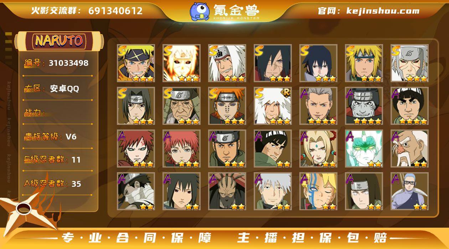Click the glowing Six Paths Naruto portrait

point(181,63)
